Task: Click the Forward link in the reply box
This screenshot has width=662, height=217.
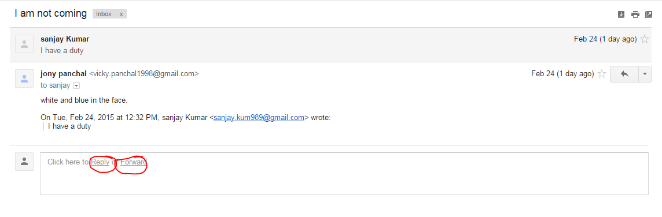Action: pos(134,162)
